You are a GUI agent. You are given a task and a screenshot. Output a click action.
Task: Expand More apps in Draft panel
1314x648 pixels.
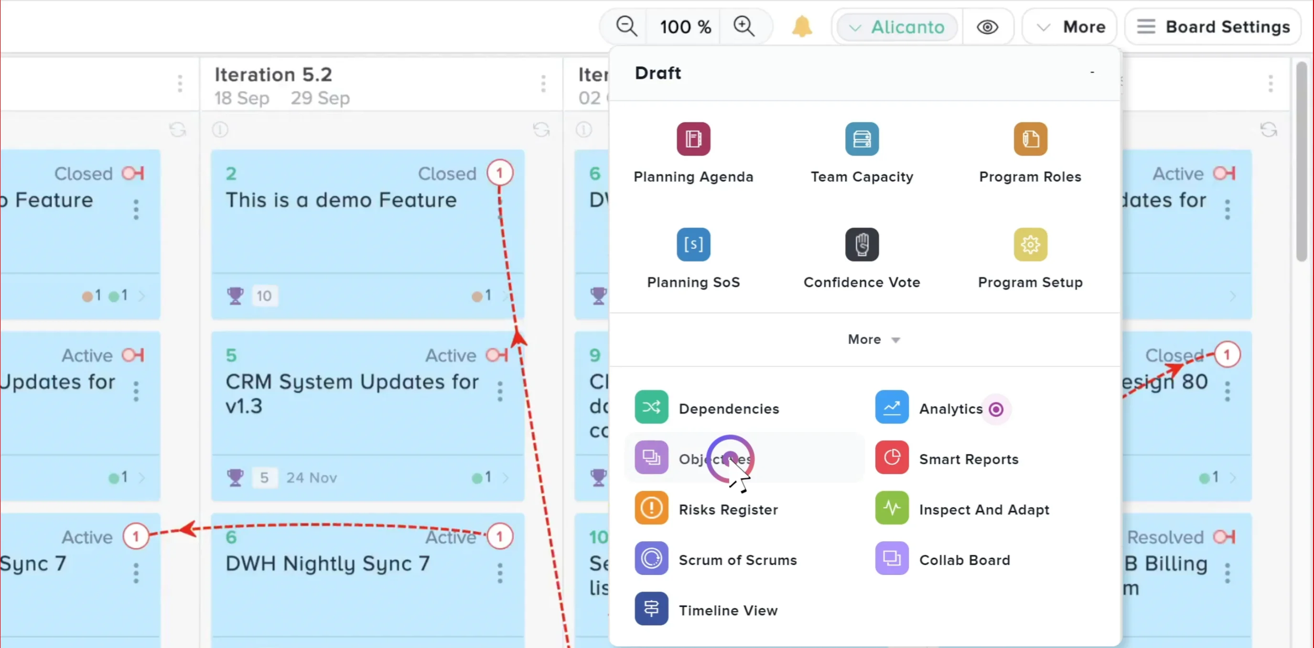tap(873, 339)
